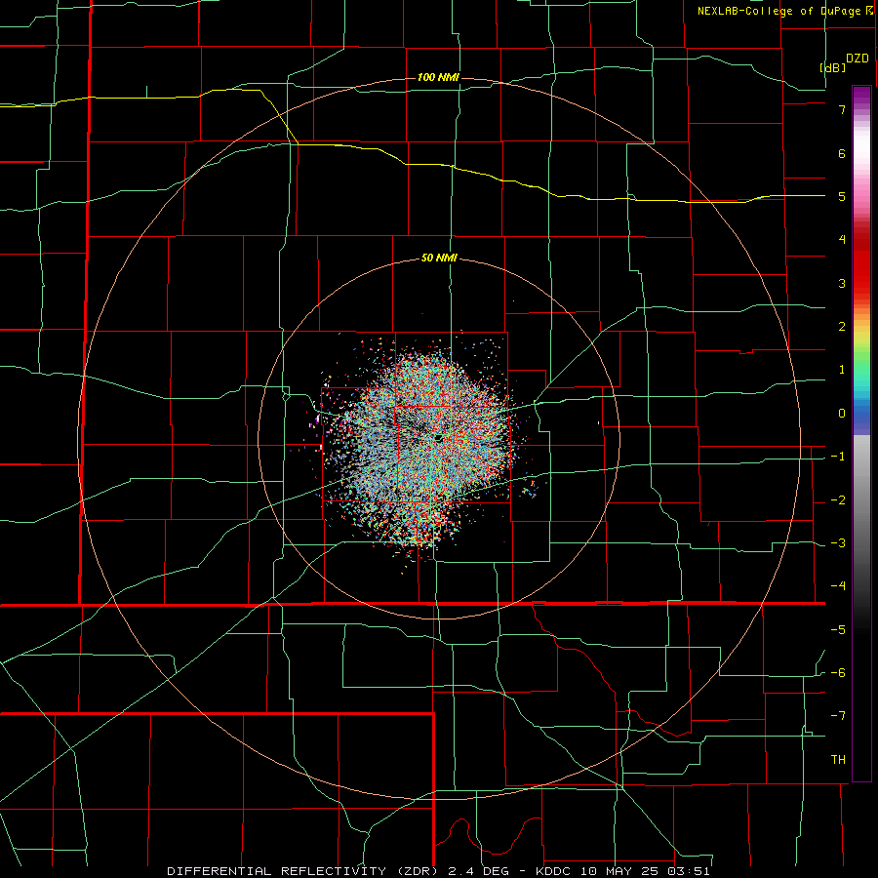Click the color scale value -1

pyautogui.click(x=838, y=456)
